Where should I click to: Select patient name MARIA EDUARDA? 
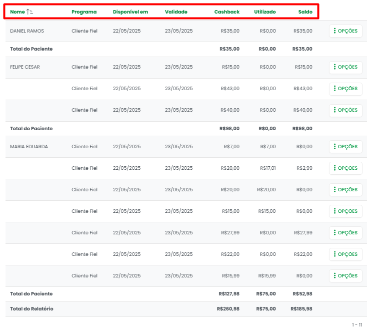[29, 147]
